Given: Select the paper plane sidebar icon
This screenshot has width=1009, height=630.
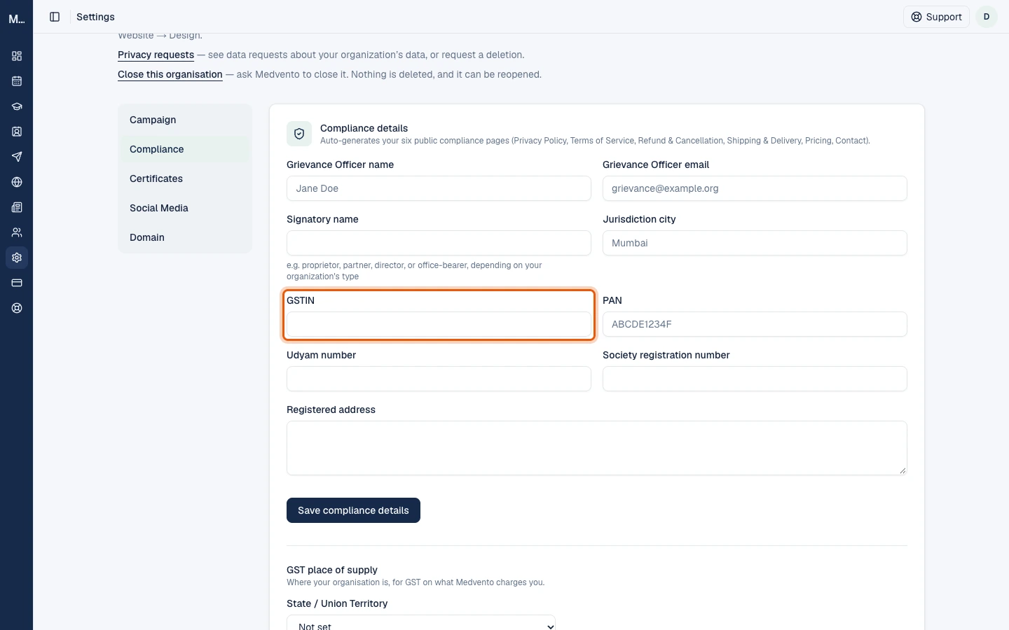Looking at the screenshot, I should coord(17,157).
